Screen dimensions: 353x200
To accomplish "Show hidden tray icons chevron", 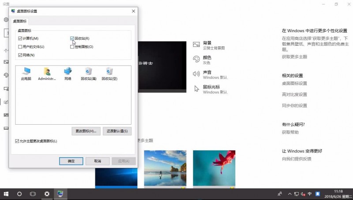I will [290, 194].
